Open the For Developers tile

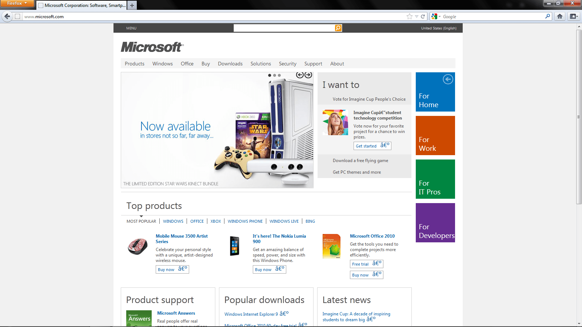point(435,223)
